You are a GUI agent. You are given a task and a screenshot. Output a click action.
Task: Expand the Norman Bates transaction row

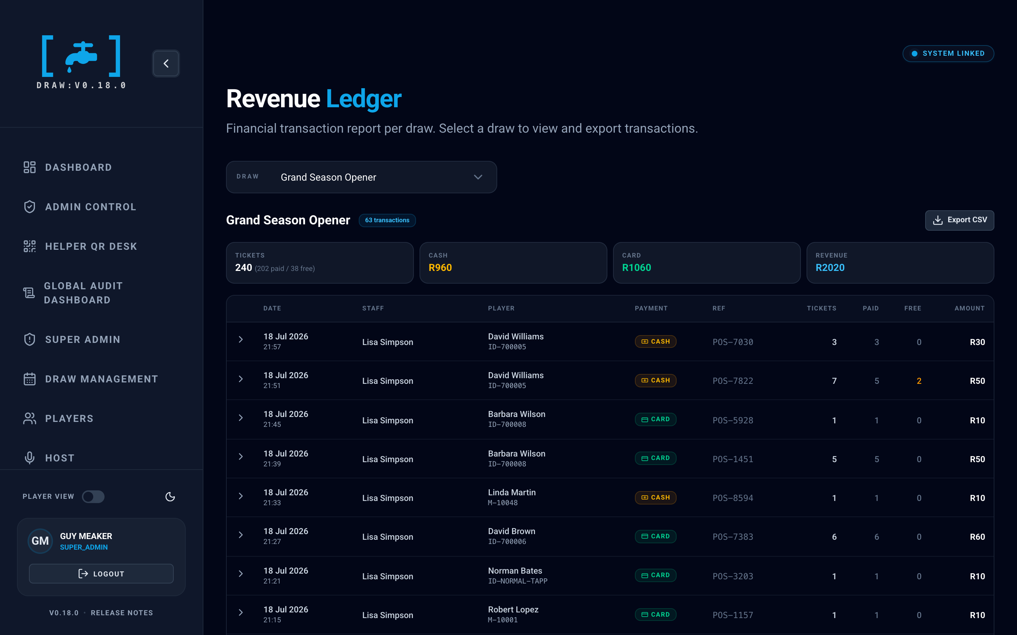pyautogui.click(x=241, y=574)
